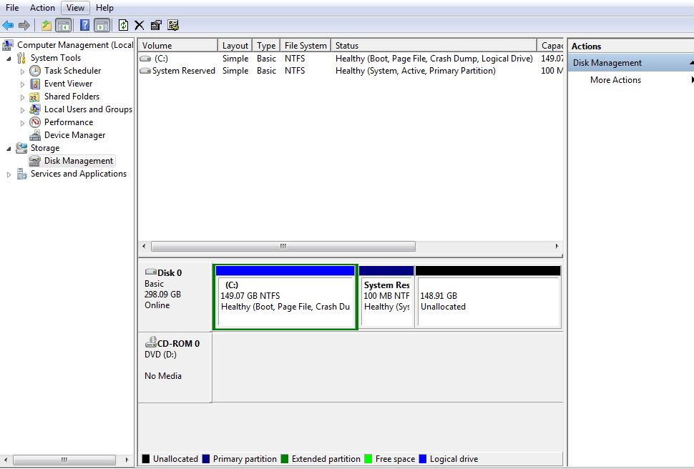Expand Local Users and Groups node arrow
694x469 pixels.
click(23, 109)
